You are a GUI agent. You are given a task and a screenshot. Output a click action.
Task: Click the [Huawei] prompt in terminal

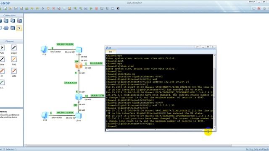click(x=112, y=126)
